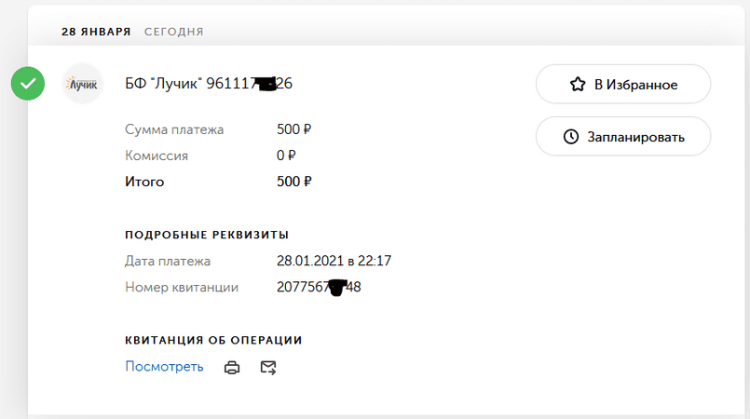The image size is (750, 419).
Task: Click the КВИТАНЦИЯ ОБ ОПЕРАЦИИ heading
Action: tap(213, 340)
